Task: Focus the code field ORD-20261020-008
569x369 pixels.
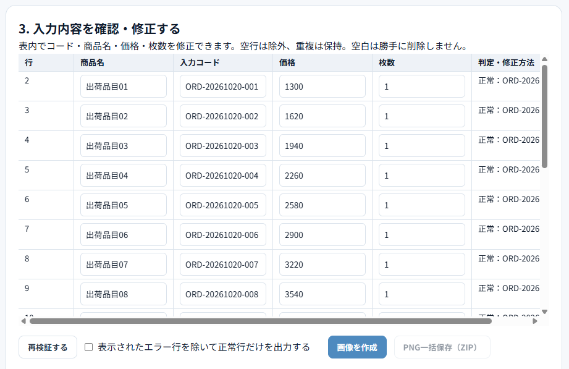Action: coord(223,294)
